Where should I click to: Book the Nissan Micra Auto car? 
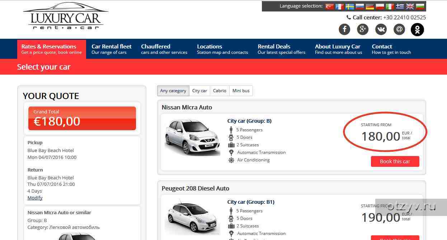(395, 161)
